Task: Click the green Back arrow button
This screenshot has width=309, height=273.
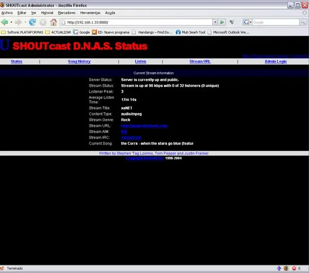Action: pyautogui.click(x=5, y=22)
